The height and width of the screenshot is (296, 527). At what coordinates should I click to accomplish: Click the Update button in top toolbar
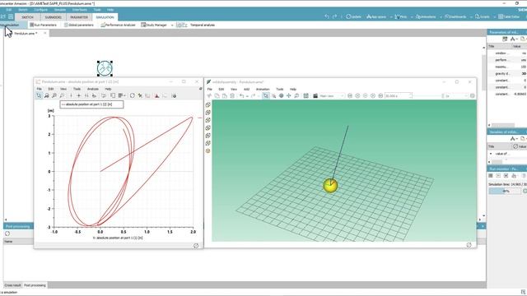click(353, 16)
